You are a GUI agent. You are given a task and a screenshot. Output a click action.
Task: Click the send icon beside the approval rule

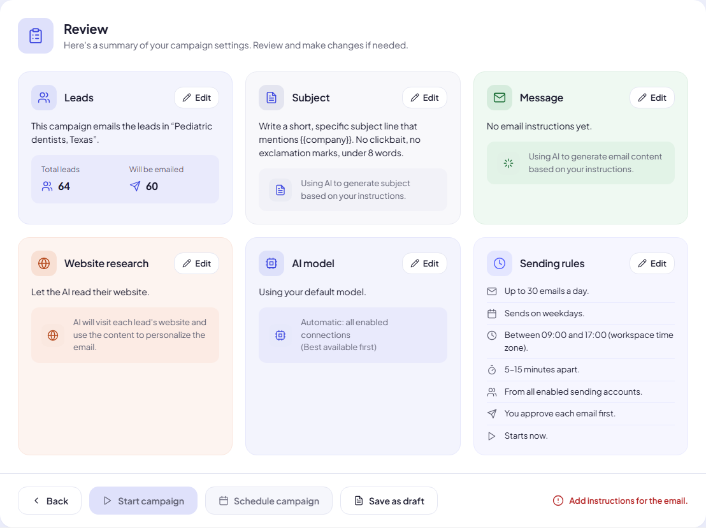click(x=492, y=414)
